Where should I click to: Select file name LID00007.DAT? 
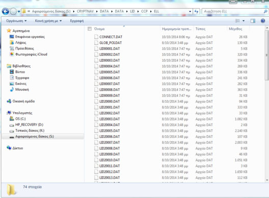click(x=110, y=84)
